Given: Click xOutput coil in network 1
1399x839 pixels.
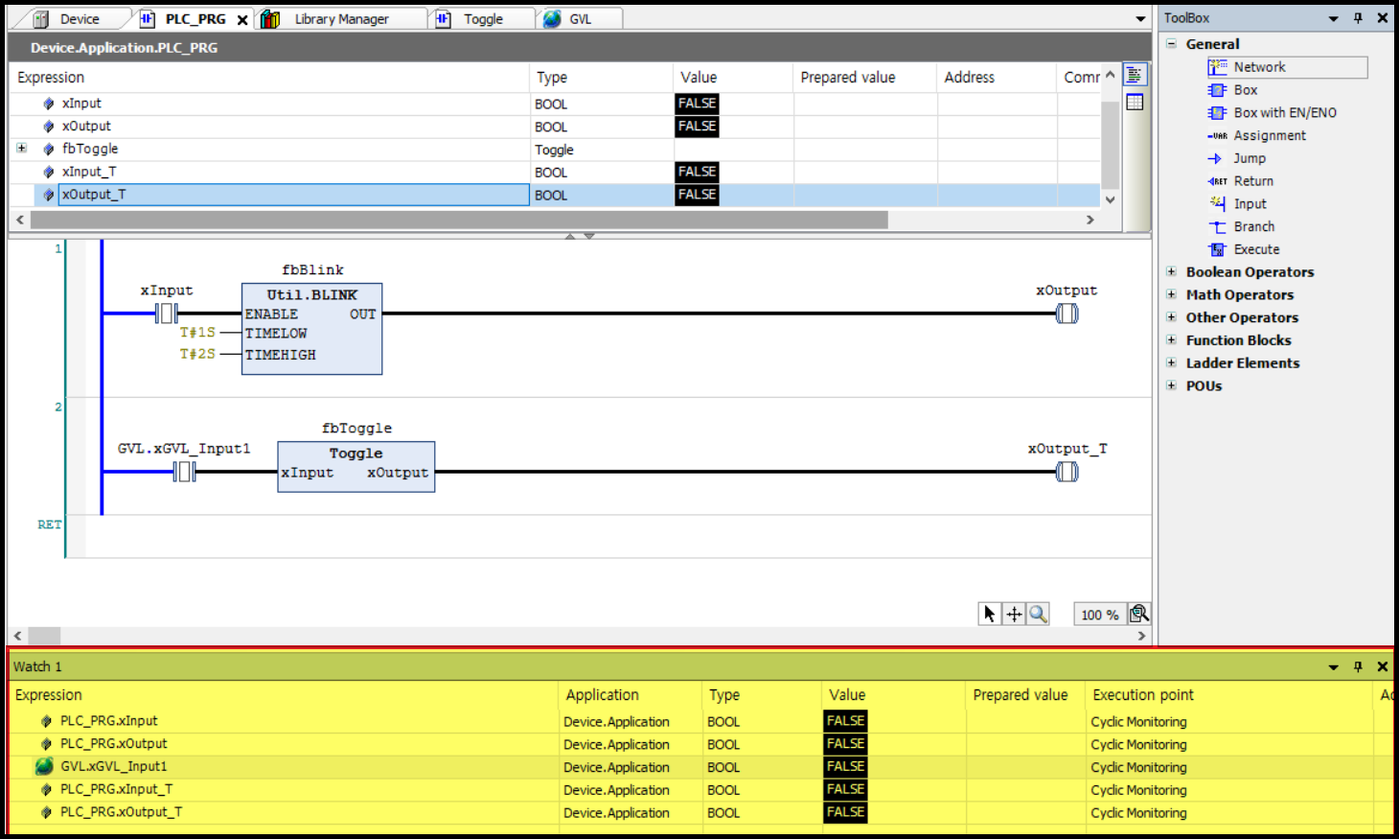Looking at the screenshot, I should pos(1066,313).
